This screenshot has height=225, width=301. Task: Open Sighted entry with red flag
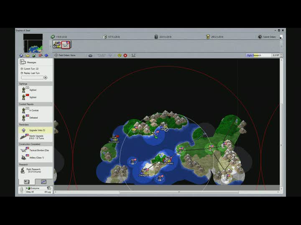pyautogui.click(x=35, y=97)
